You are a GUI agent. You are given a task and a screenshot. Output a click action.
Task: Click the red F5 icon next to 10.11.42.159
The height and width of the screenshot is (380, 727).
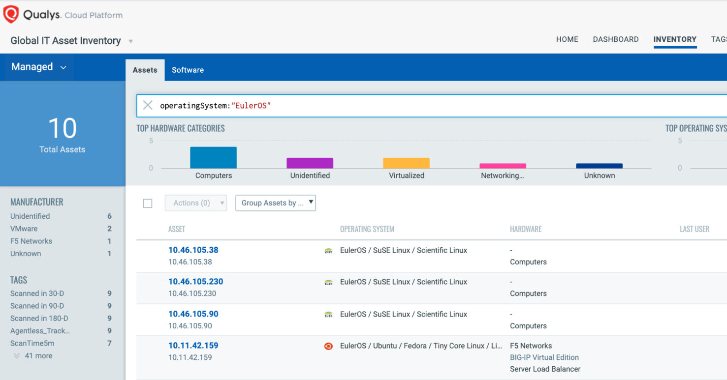pyautogui.click(x=328, y=346)
